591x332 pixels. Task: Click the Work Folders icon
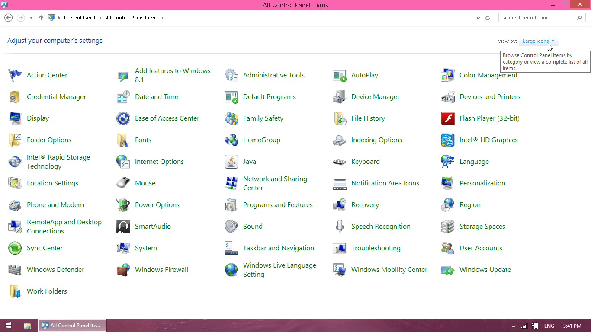coord(15,291)
